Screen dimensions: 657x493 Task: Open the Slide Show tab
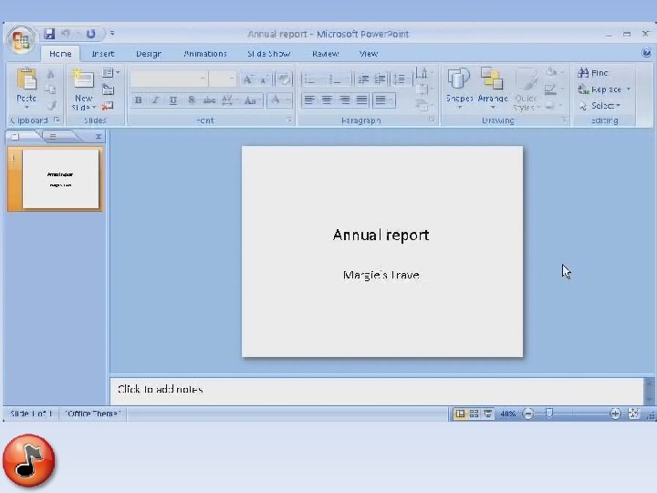269,54
